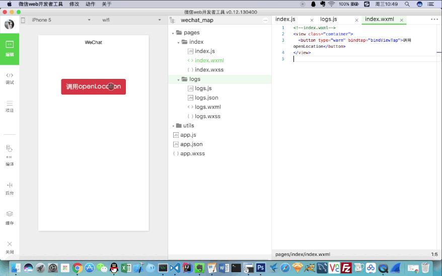Image resolution: width=442 pixels, height=276 pixels.
Task: Open Microsoft Word from the Dock
Action: (224, 268)
